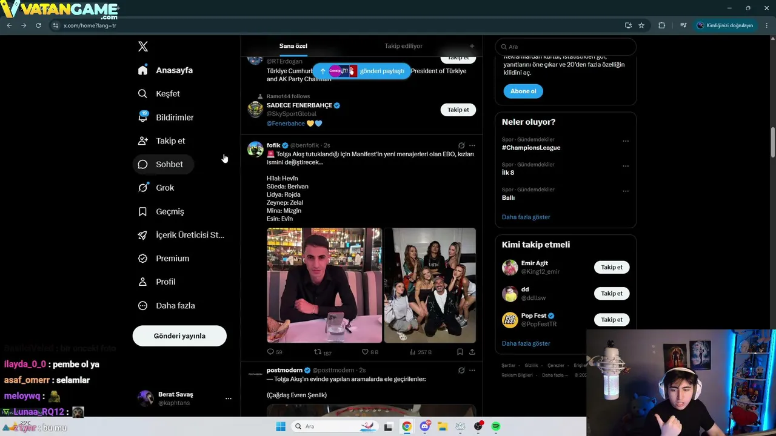Open postmodern's profile avatar
The image size is (776, 436).
click(255, 374)
